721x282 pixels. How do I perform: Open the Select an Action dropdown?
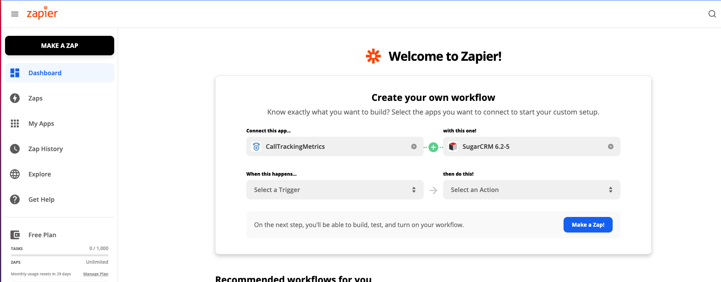tap(532, 190)
